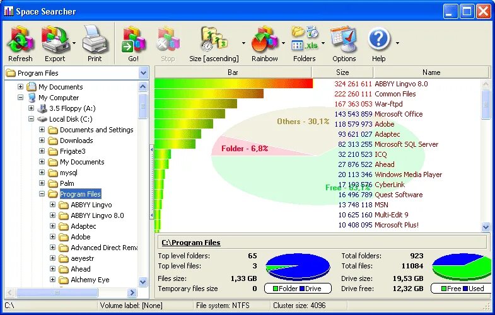Click the Alchemy Eye folder icon
This screenshot has width=495, height=315.
tap(64, 280)
